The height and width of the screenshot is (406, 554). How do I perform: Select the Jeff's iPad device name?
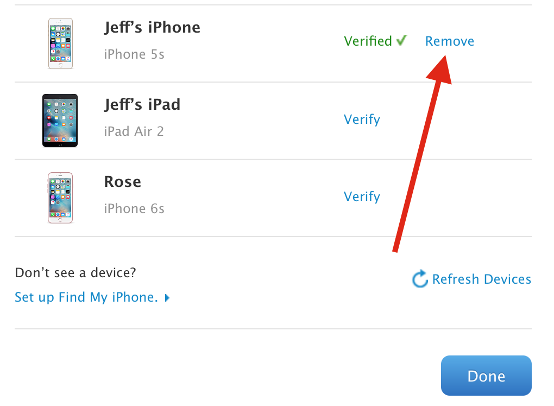[x=142, y=104]
